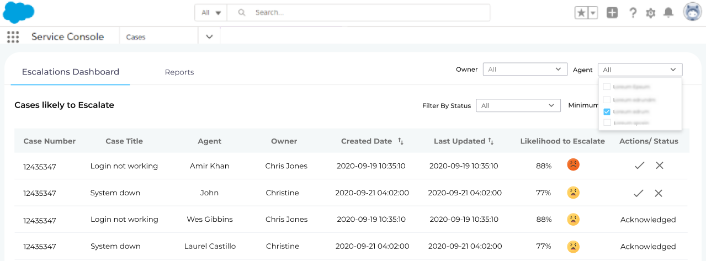Uncheck the selected agent option in list

click(607, 111)
